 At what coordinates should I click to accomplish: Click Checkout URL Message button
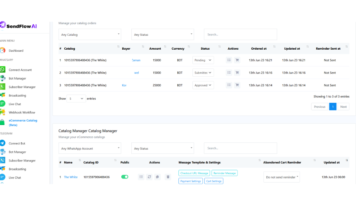click(194, 173)
